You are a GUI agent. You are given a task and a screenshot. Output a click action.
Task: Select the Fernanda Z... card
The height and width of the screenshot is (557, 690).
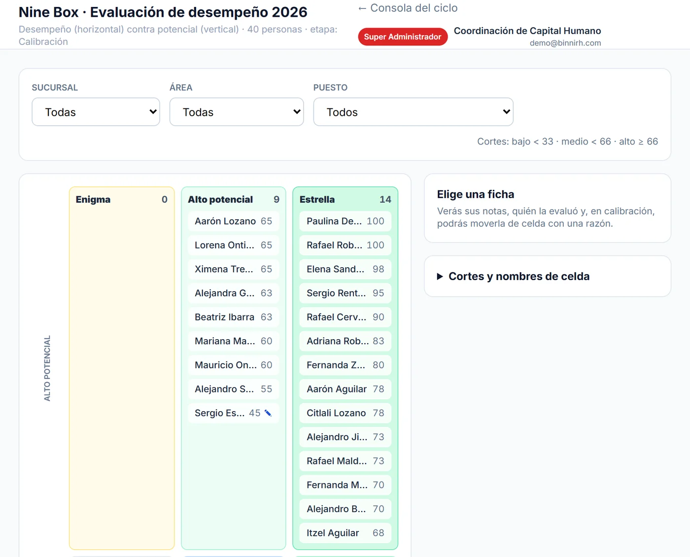click(x=345, y=365)
